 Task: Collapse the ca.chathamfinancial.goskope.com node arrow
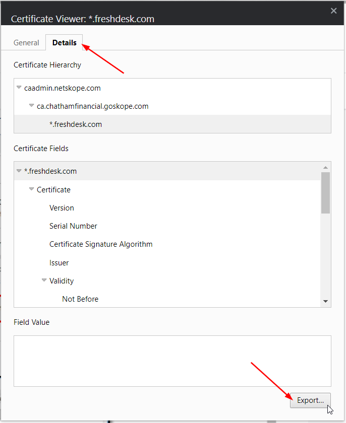[32, 105]
